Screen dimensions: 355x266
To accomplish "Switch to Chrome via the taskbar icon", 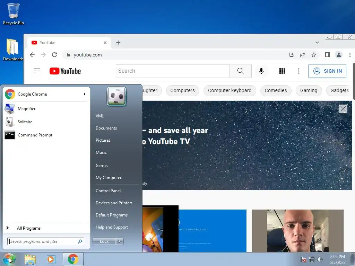I will (73, 259).
